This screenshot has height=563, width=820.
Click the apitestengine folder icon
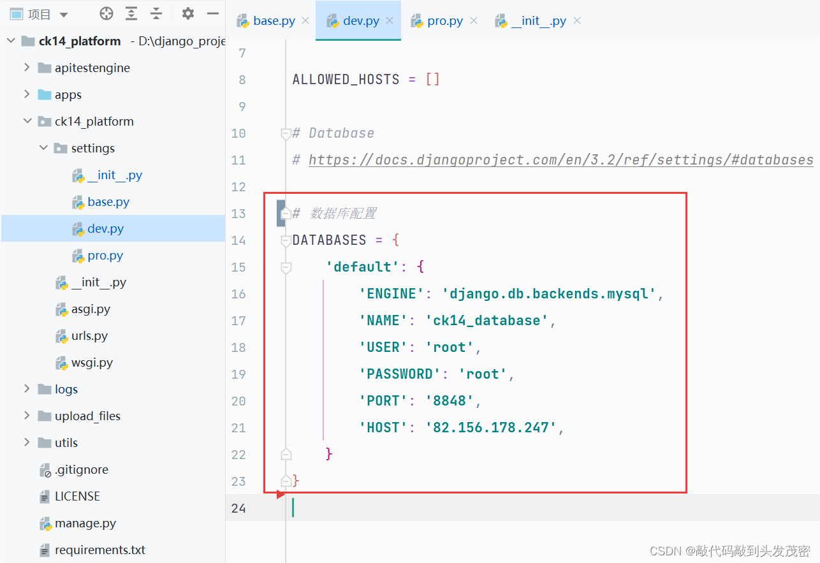point(45,68)
